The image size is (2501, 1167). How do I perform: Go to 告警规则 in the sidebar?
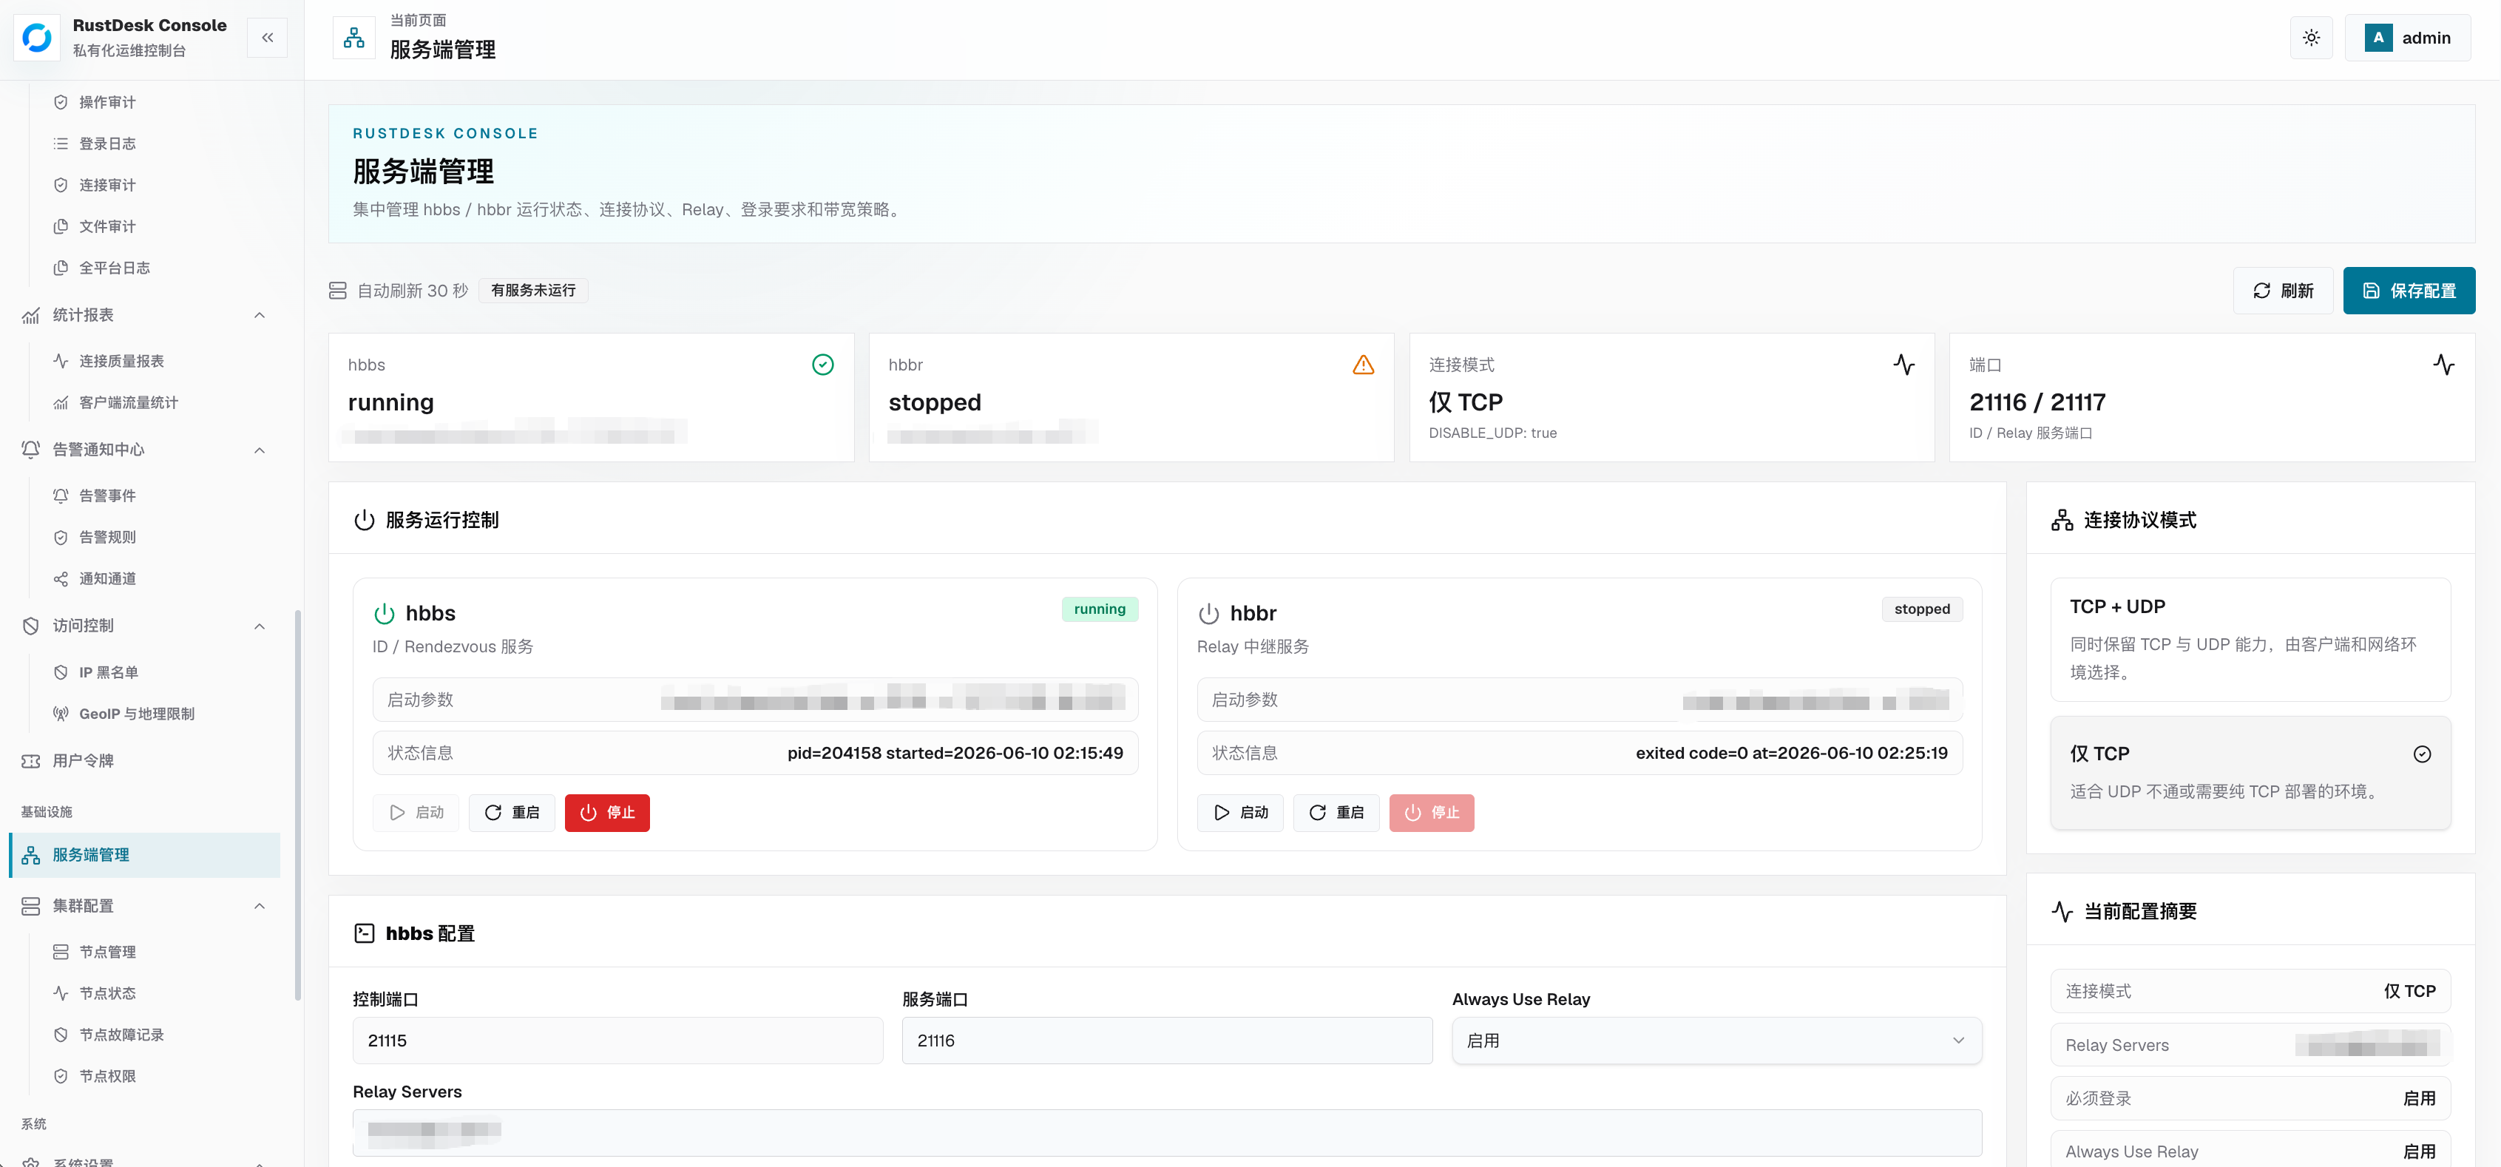108,537
